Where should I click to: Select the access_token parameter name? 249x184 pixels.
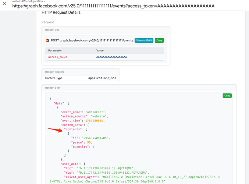point(58,57)
